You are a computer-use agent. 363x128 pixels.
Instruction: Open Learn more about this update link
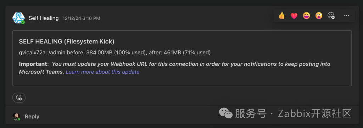(102, 72)
